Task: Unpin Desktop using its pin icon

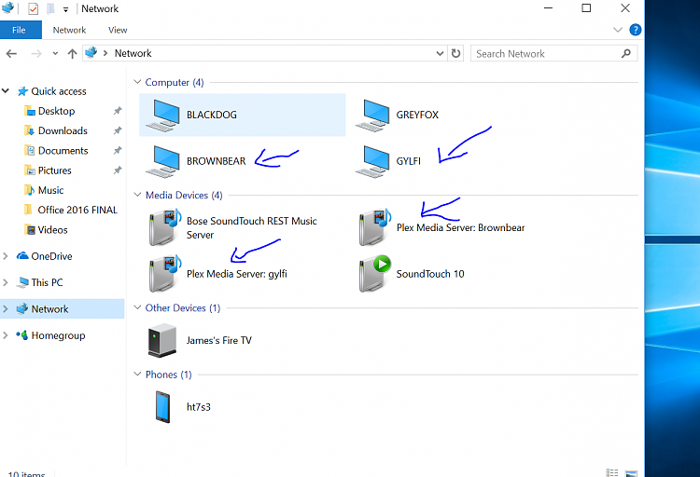Action: click(x=118, y=111)
